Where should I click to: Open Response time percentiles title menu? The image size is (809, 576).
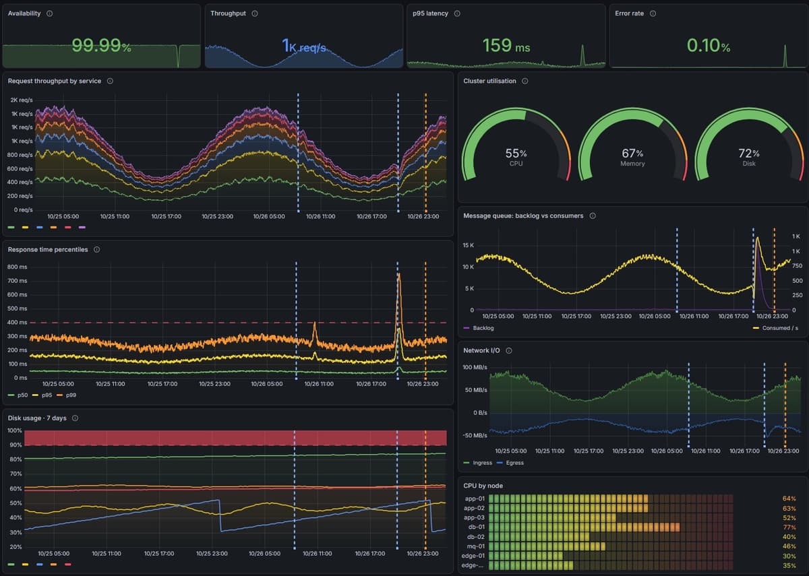point(48,249)
